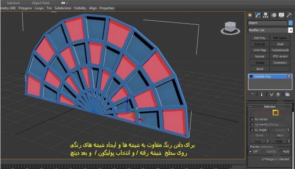The width and height of the screenshot is (295, 169).
Task: Click the Edit Poly modifier button
Action: [x=260, y=38]
